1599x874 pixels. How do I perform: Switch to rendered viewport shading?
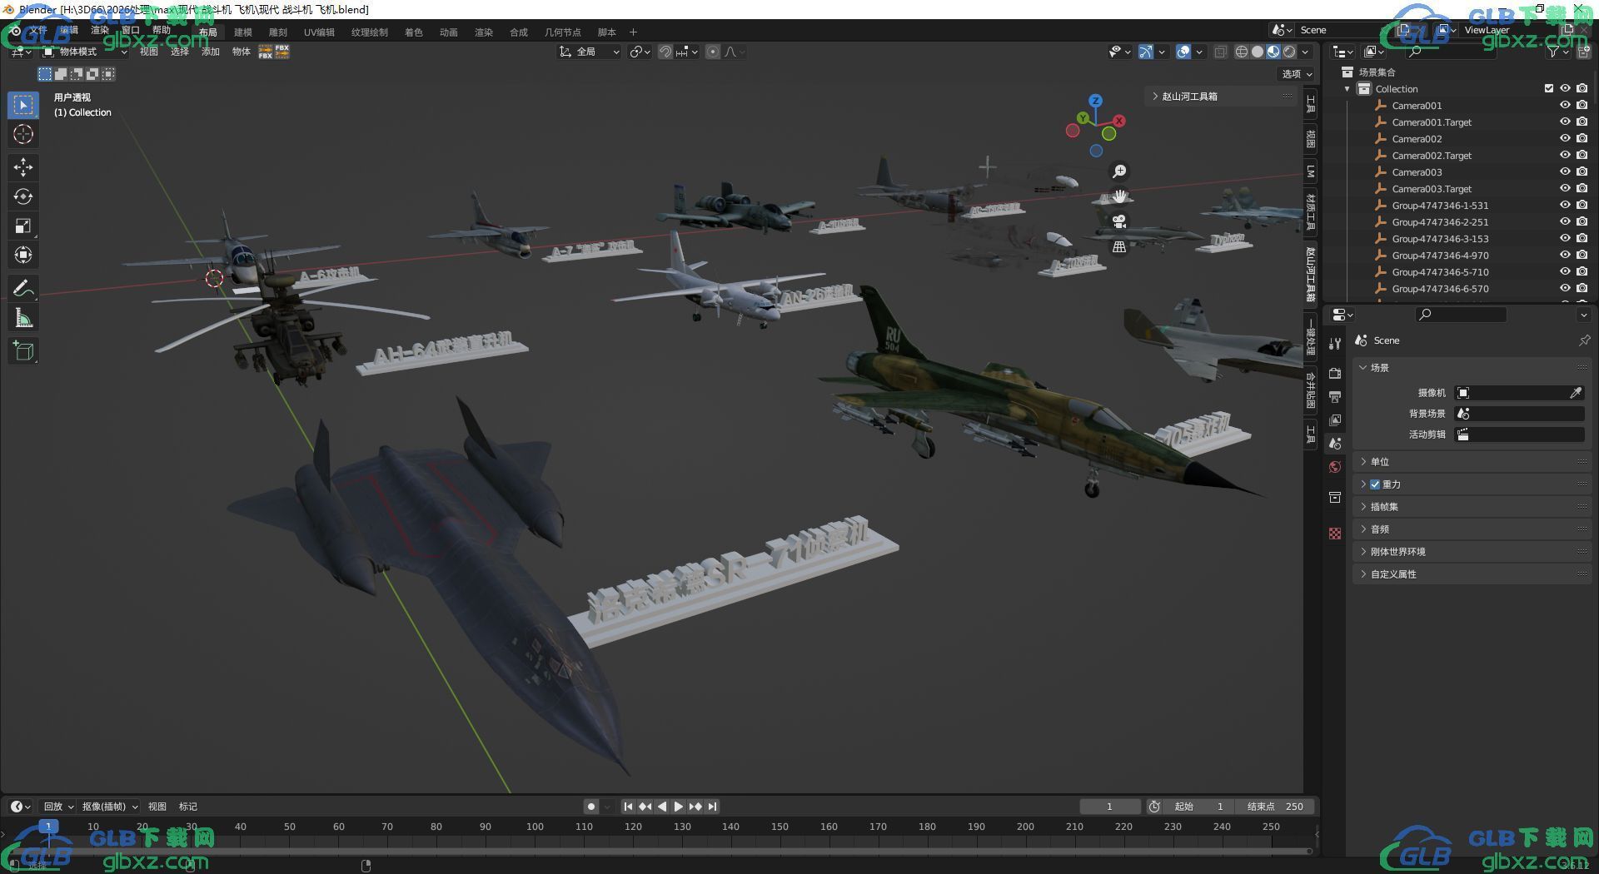[1289, 52]
